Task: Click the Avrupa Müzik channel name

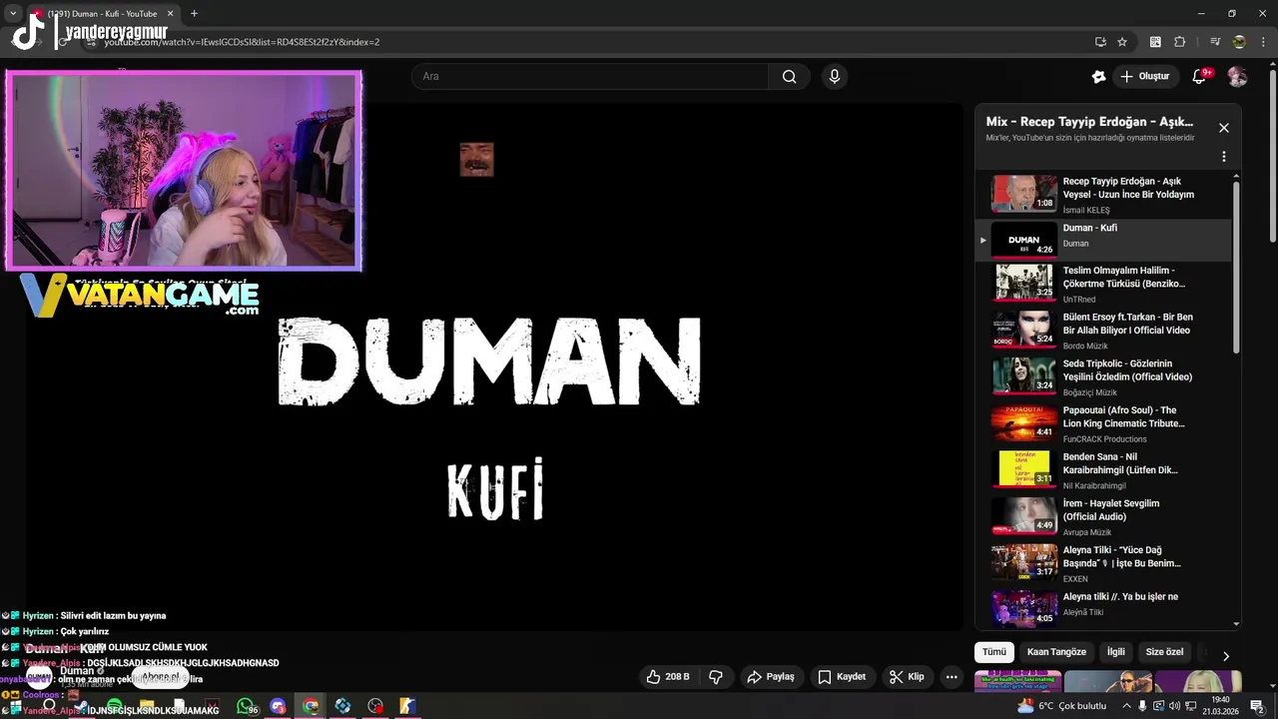Action: [1086, 532]
